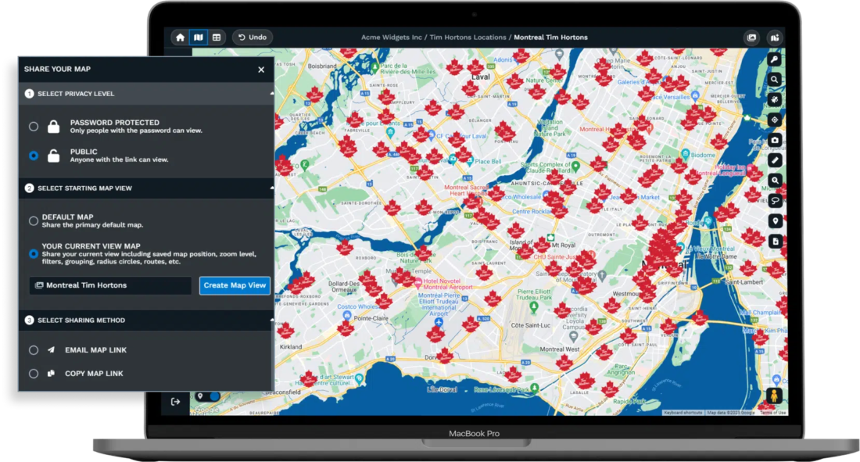The width and height of the screenshot is (860, 462).
Task: Click the Montreal Tim Hortons map view field
Action: point(110,285)
